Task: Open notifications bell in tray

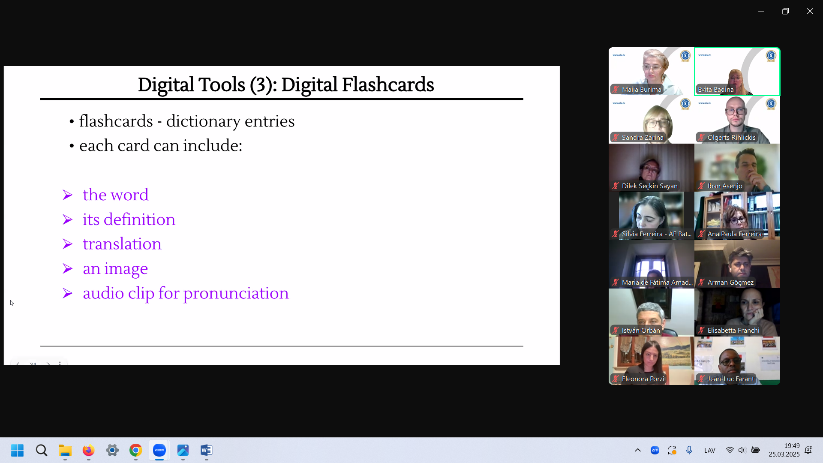Action: 808,450
